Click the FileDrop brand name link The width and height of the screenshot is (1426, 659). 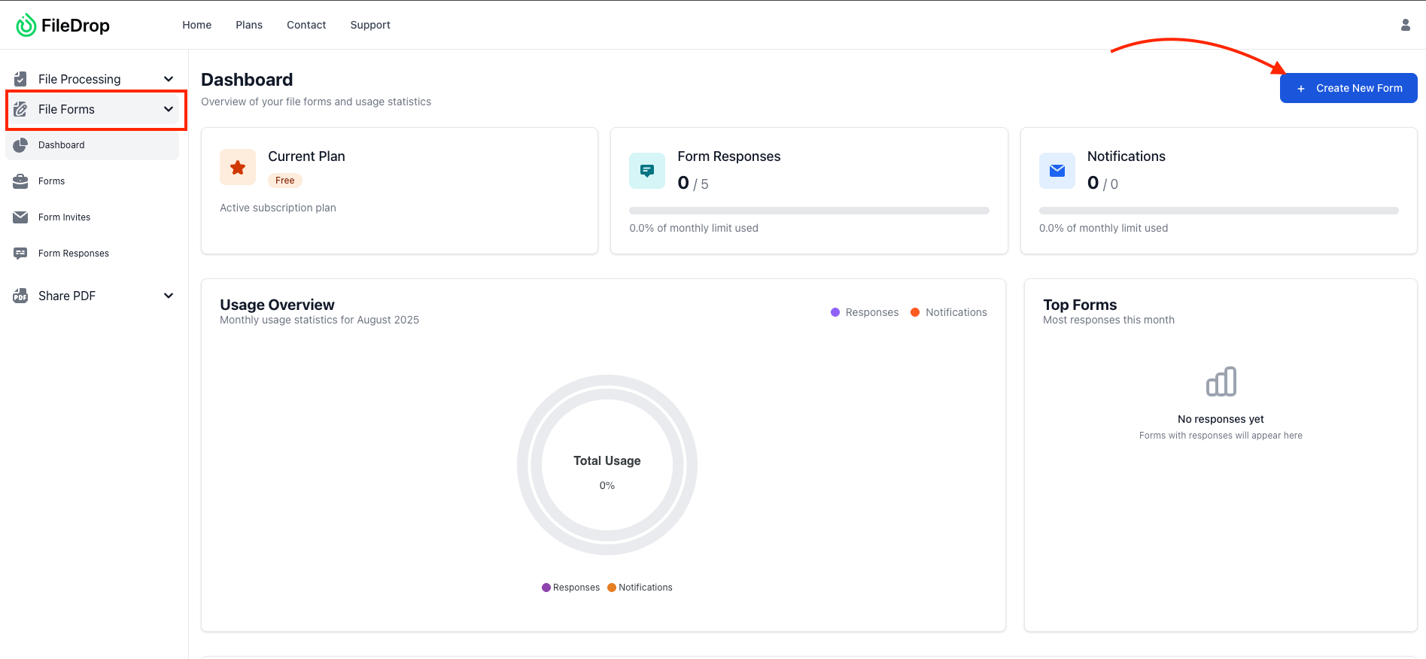(x=75, y=26)
